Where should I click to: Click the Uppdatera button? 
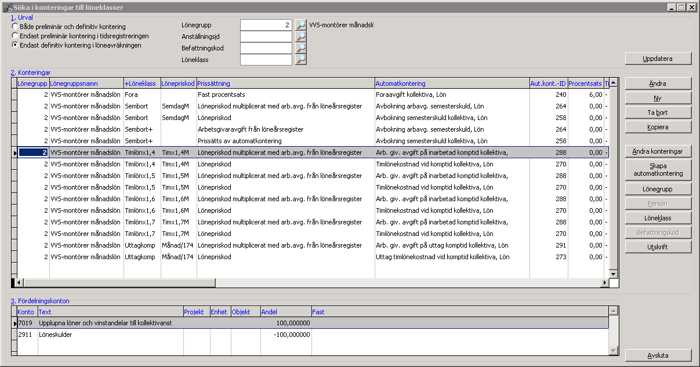click(x=658, y=58)
